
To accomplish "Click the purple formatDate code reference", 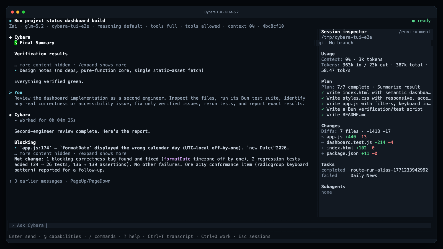I will point(177,159).
